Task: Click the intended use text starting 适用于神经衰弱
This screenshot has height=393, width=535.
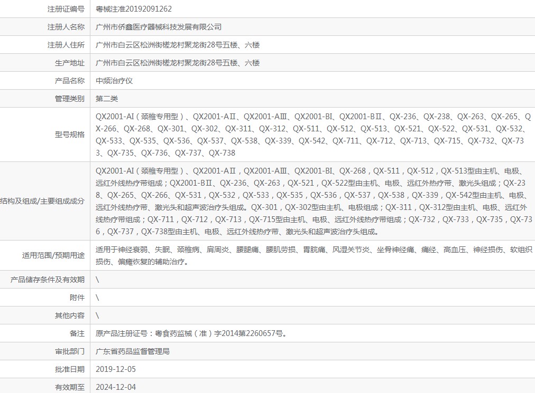Action: [314, 255]
